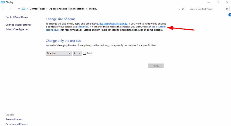Click the magnifier icon in the search box

pyautogui.click(x=226, y=9)
